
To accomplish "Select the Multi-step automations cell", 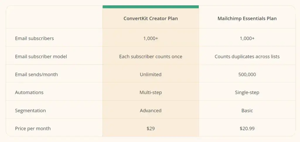I will pos(151,92).
